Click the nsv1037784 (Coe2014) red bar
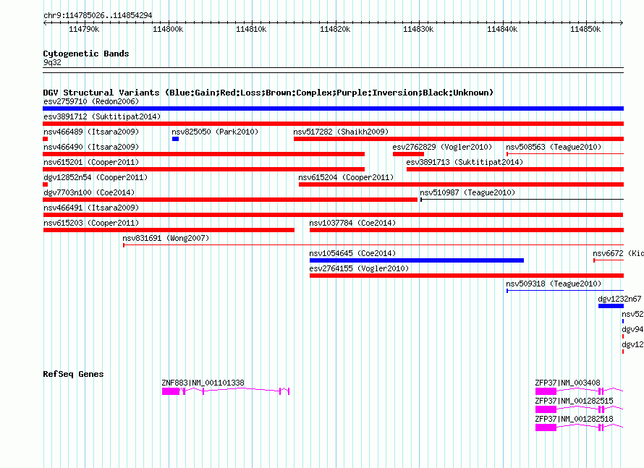The image size is (644, 468). 467,230
